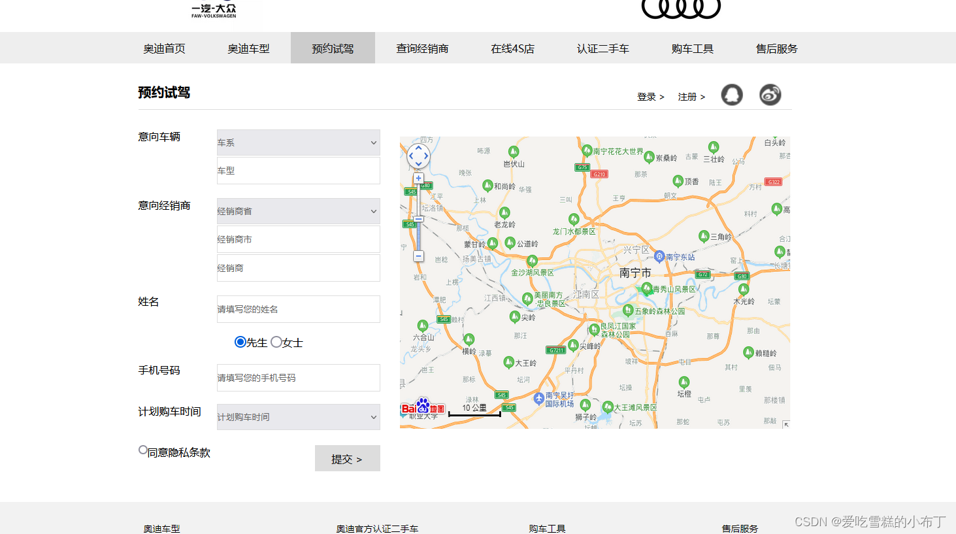Click the 赖糙岭 mountain marker

[749, 352]
